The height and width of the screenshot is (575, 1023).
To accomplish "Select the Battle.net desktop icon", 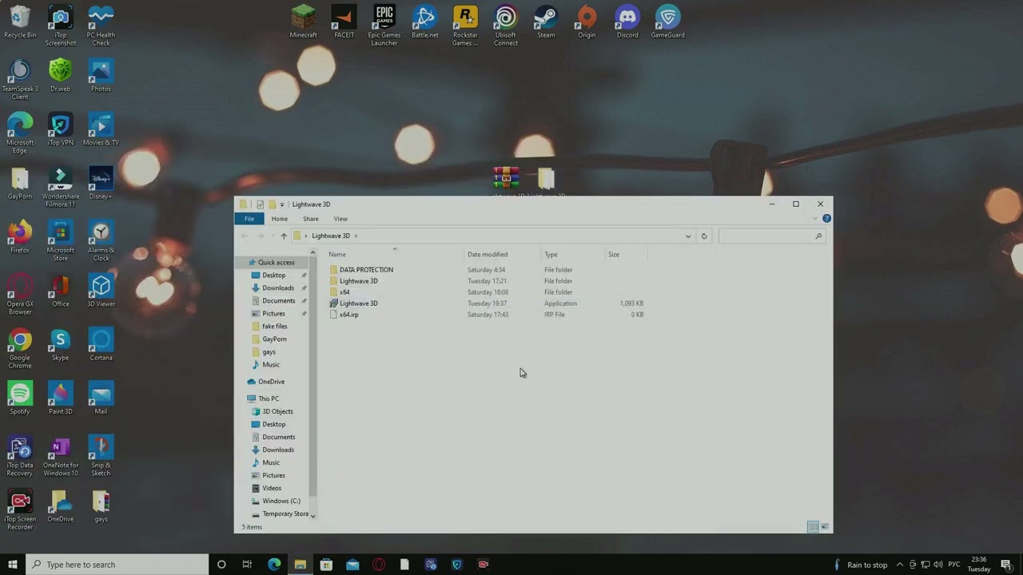I will 424,22.
